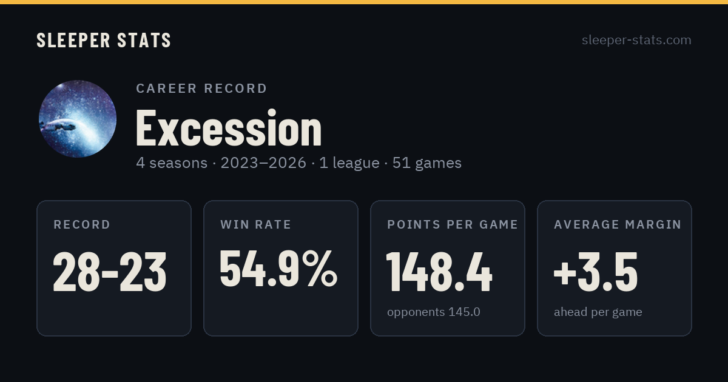The height and width of the screenshot is (382, 728).
Task: Select the Excession username heading
Action: [229, 128]
